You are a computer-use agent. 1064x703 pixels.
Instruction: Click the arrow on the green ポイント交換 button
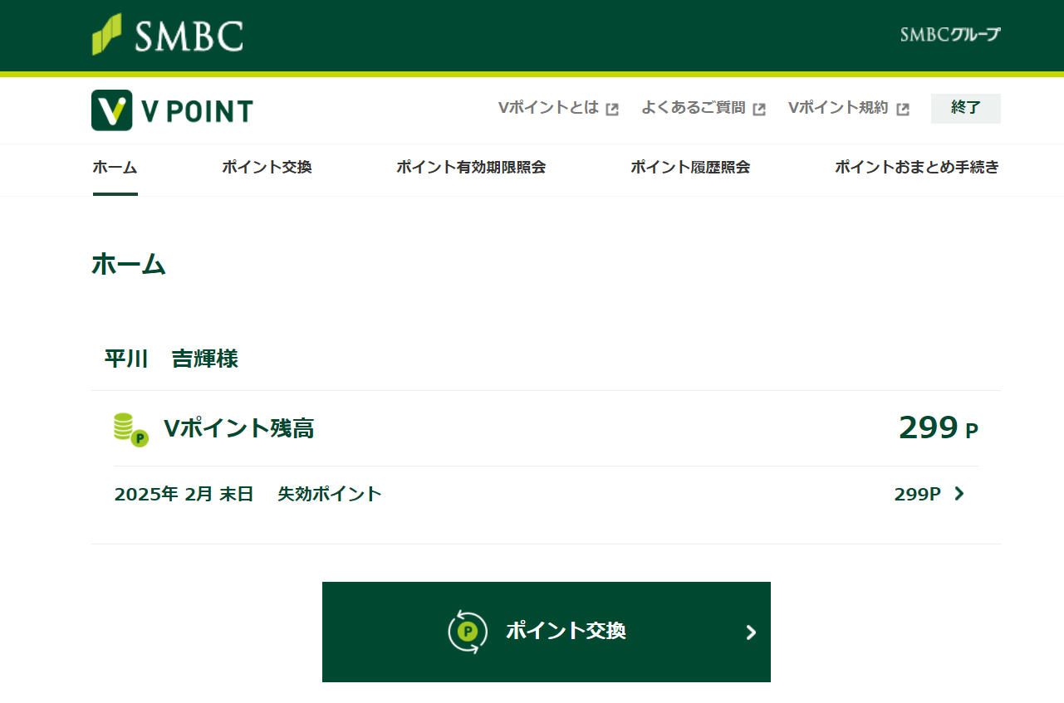(x=751, y=632)
